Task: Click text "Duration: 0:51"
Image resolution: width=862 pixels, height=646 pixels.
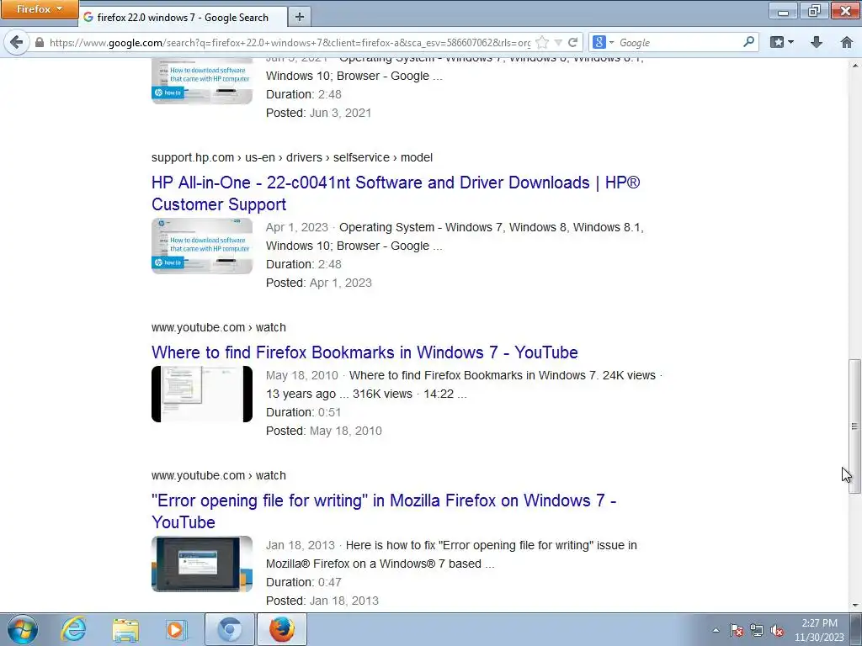Action: [x=303, y=412]
